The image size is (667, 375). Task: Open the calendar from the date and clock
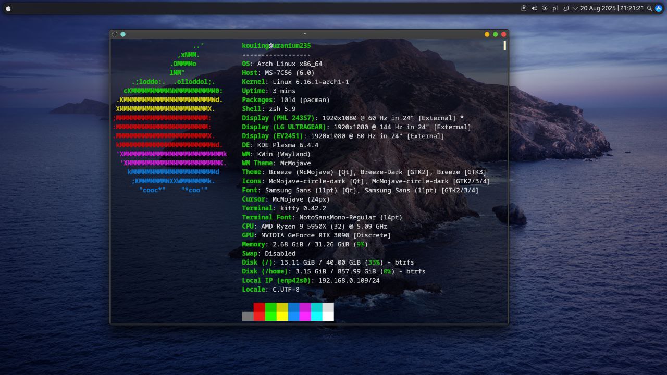point(612,8)
